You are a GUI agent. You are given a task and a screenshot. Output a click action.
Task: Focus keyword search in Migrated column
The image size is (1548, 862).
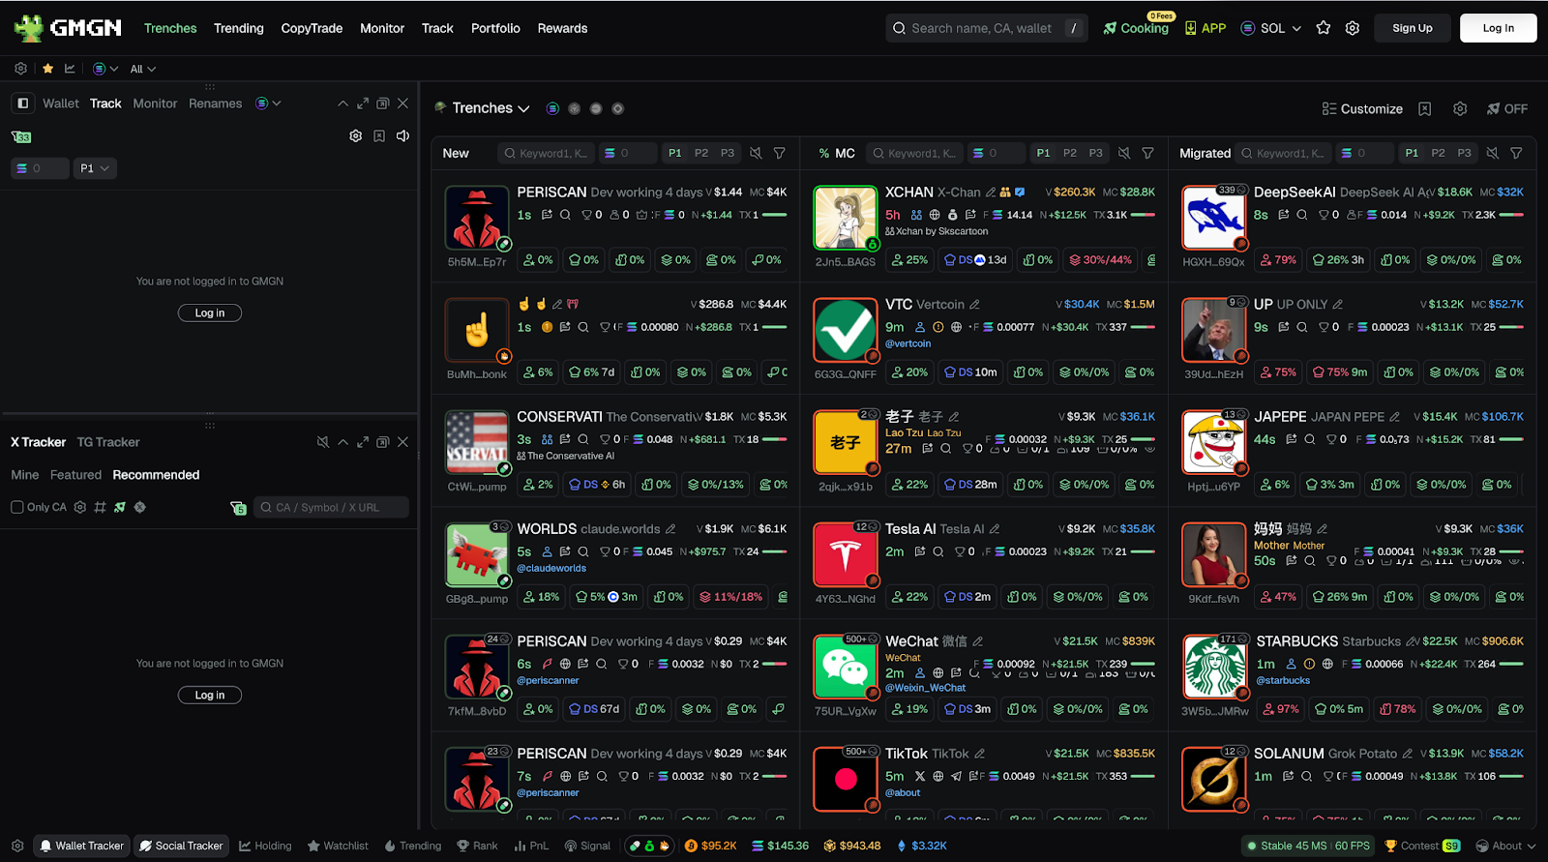click(1283, 153)
